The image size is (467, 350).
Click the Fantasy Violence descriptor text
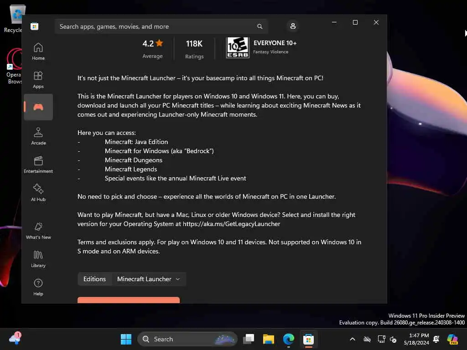[x=271, y=52]
